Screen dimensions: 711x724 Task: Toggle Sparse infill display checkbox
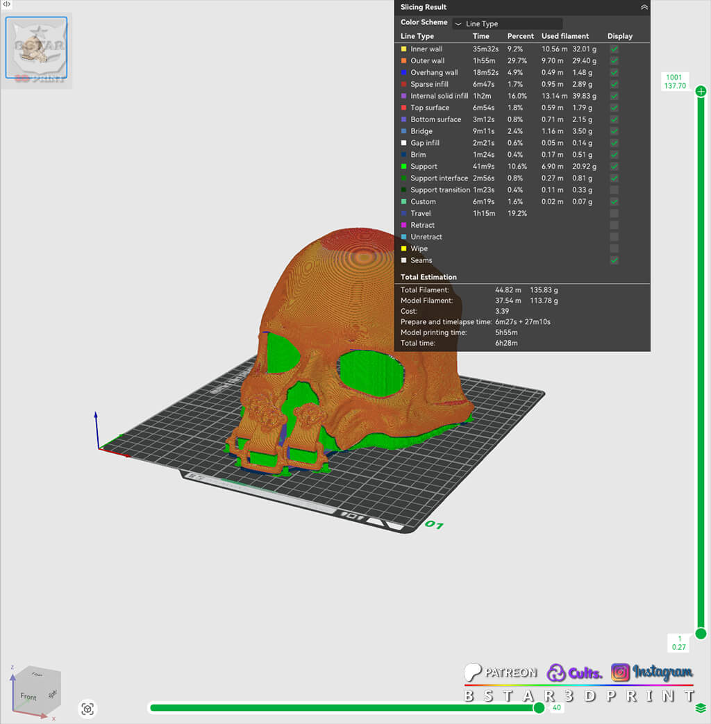pyautogui.click(x=614, y=84)
